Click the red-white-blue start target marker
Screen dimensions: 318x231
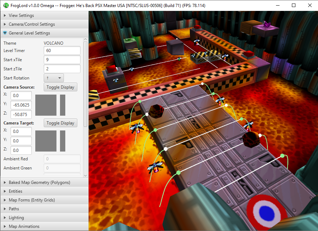pyautogui.click(x=267, y=213)
